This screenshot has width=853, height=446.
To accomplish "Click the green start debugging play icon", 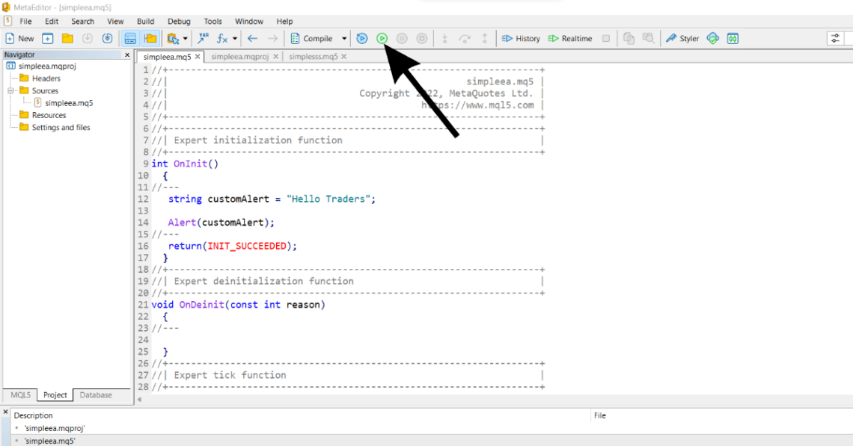I will [x=382, y=38].
